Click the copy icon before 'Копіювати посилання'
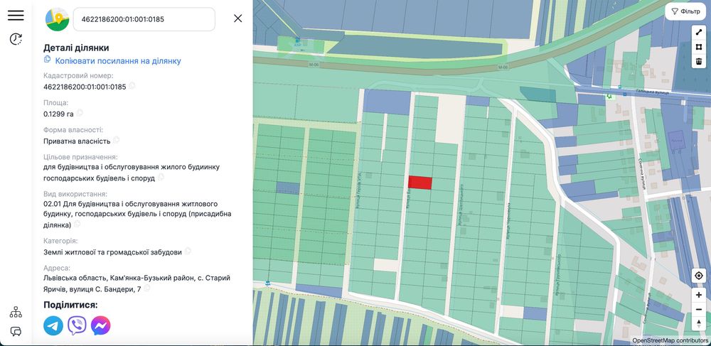 [47, 60]
